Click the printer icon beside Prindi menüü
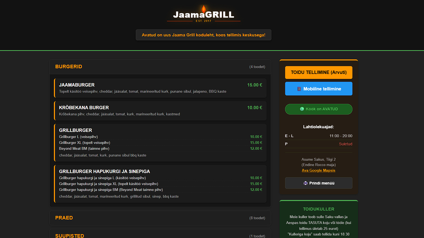The height and width of the screenshot is (238, 424). pos(305,183)
